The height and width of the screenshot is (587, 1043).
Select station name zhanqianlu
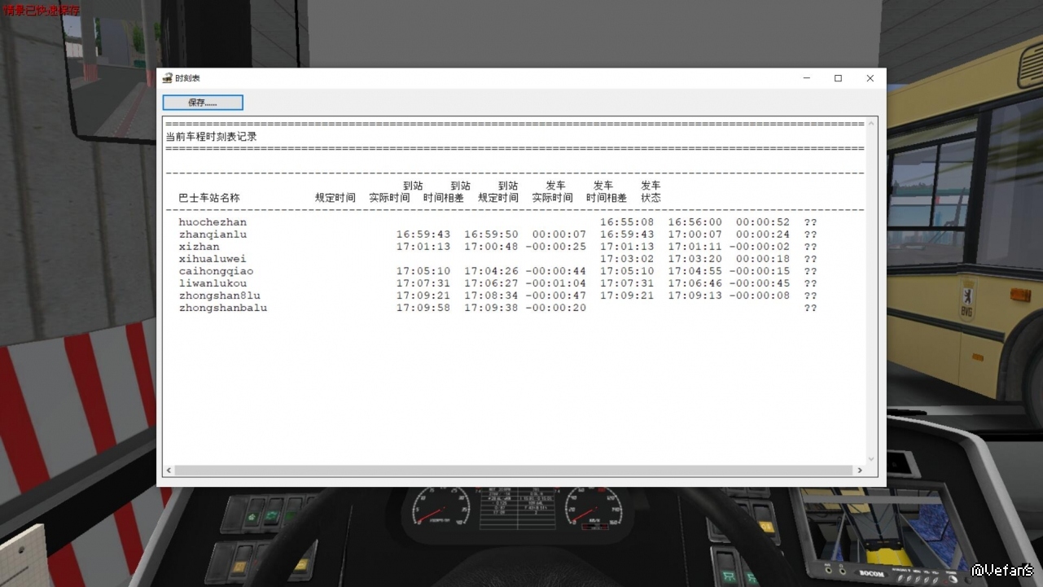pos(213,234)
